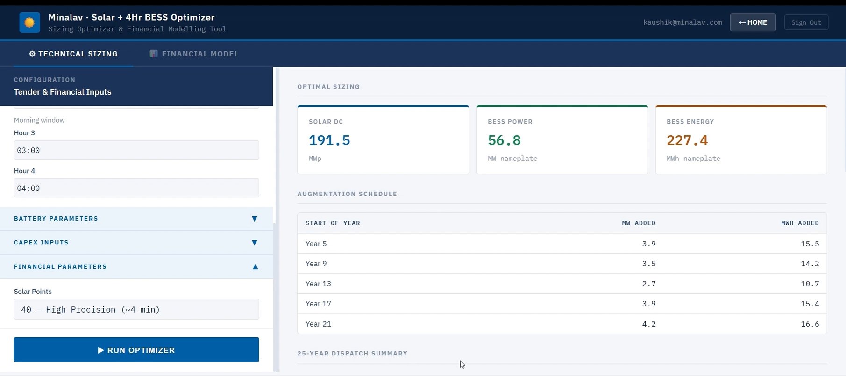The image size is (846, 376).
Task: Go back using the Home button
Action: click(x=753, y=22)
